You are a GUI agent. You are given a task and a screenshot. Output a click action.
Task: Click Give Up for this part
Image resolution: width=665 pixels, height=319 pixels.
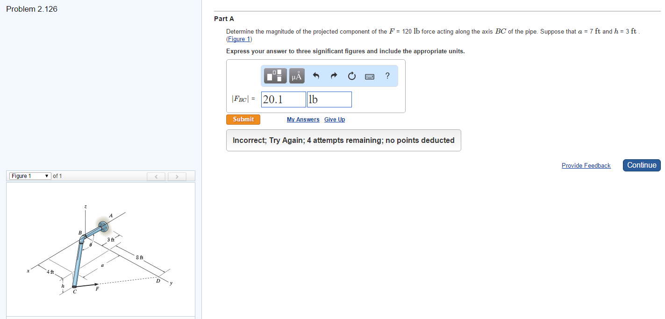coord(335,119)
